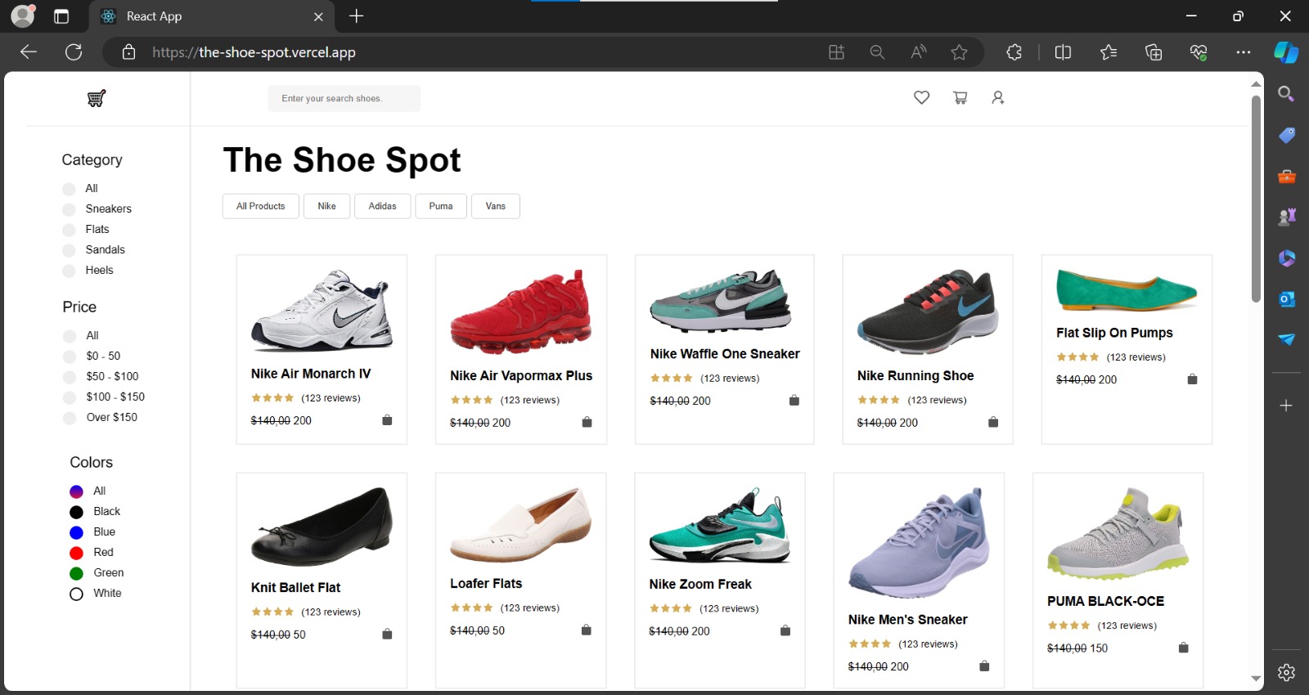Select All under Category filter
Screen dimensions: 1309x695
pos(69,189)
